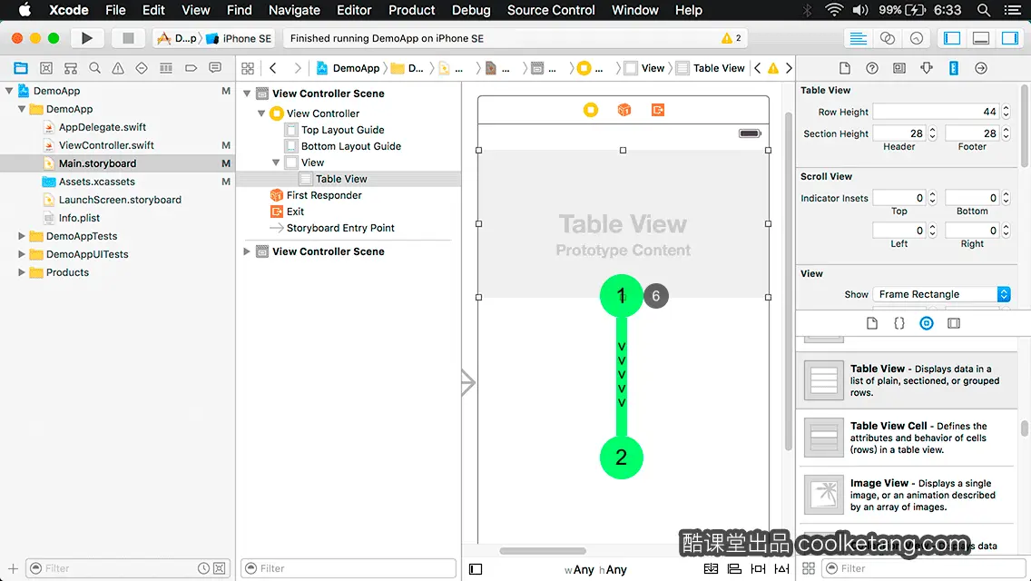This screenshot has height=581, width=1031.
Task: Click the Exit icon in canvas scene dock
Action: (657, 110)
